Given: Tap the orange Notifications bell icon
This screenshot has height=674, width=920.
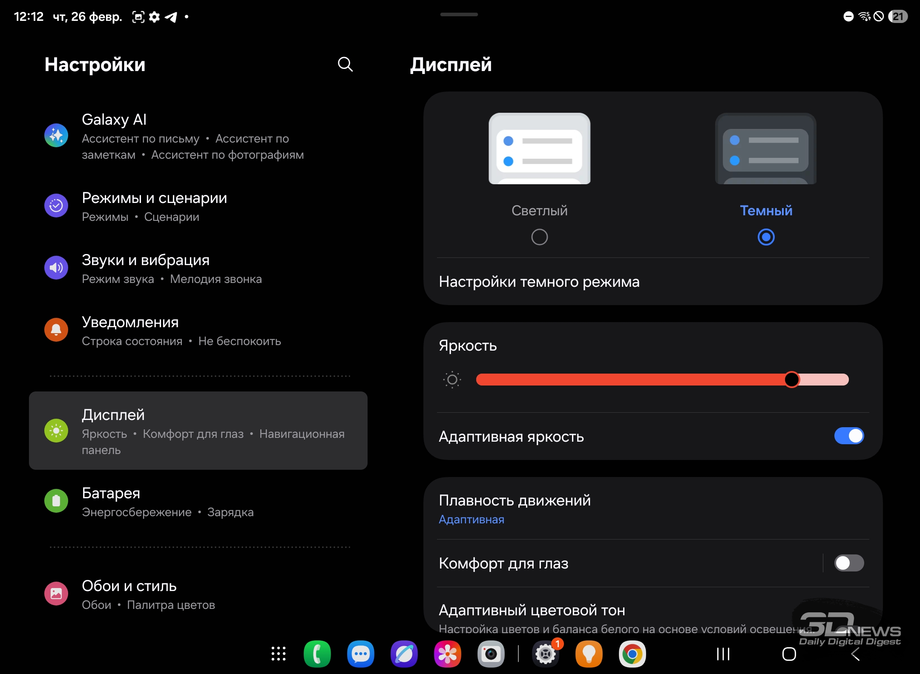Looking at the screenshot, I should click(56, 330).
